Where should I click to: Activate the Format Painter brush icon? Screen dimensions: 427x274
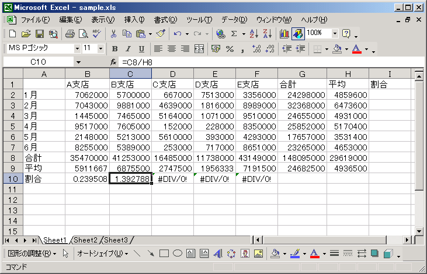click(161, 34)
